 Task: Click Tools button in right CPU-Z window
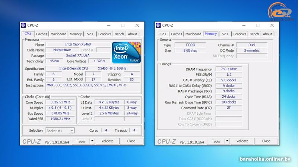[x=216, y=141]
